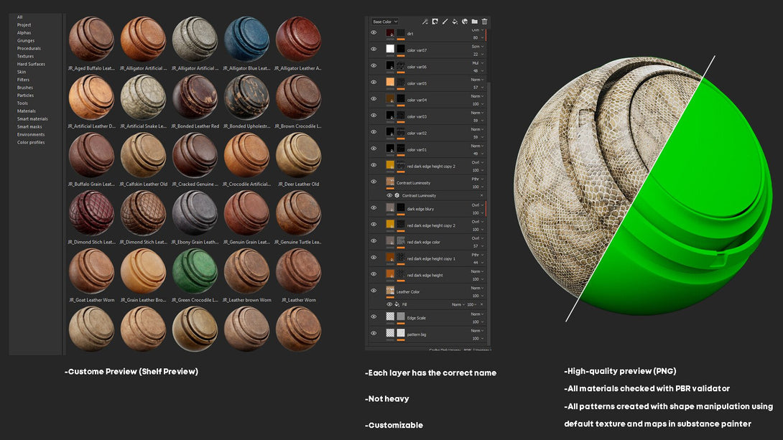Click the add smart material icon

point(464,22)
